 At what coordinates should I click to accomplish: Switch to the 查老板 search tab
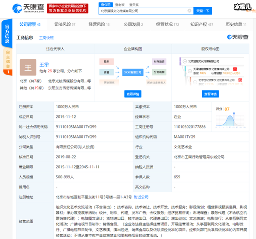[x=120, y=5]
